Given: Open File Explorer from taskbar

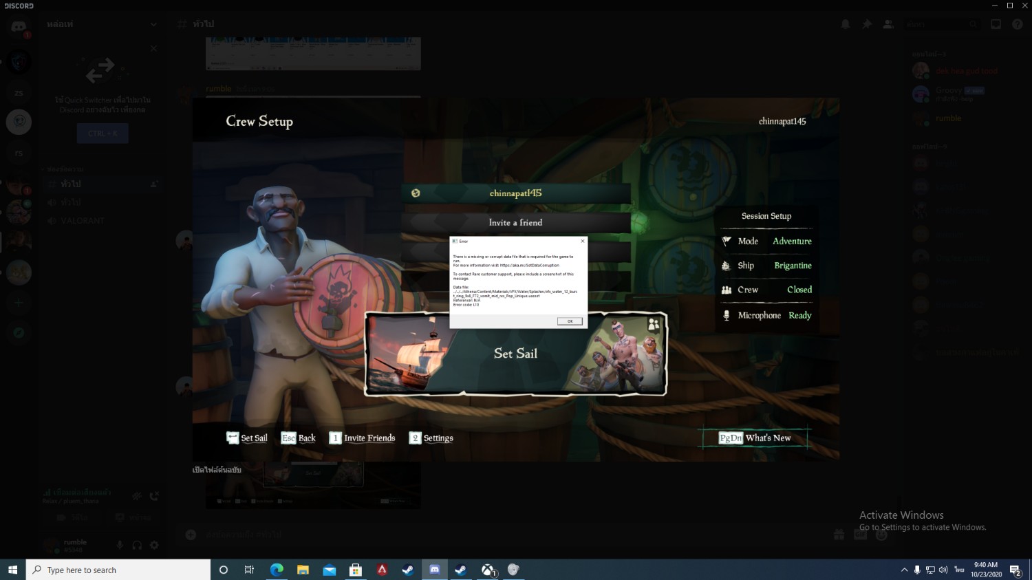Looking at the screenshot, I should coord(303,570).
